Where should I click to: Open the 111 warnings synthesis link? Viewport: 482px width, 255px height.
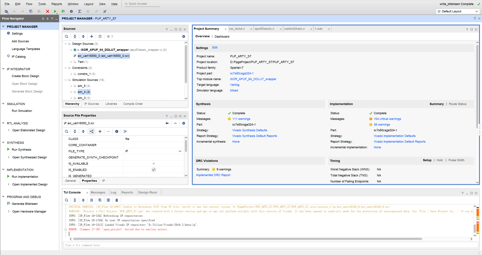241,119
